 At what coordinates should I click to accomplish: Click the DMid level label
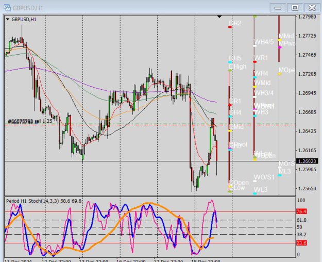[236, 127]
